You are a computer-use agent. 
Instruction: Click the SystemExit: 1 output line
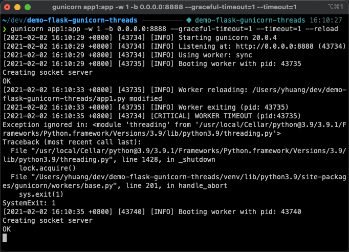(x=29, y=203)
